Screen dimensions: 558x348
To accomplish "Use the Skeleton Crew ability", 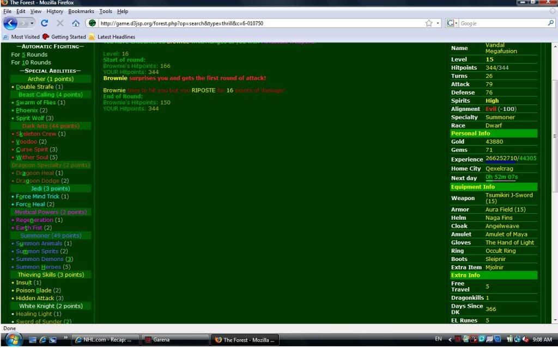I will pos(36,134).
